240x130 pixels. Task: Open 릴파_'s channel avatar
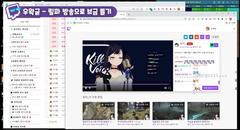[177, 45]
